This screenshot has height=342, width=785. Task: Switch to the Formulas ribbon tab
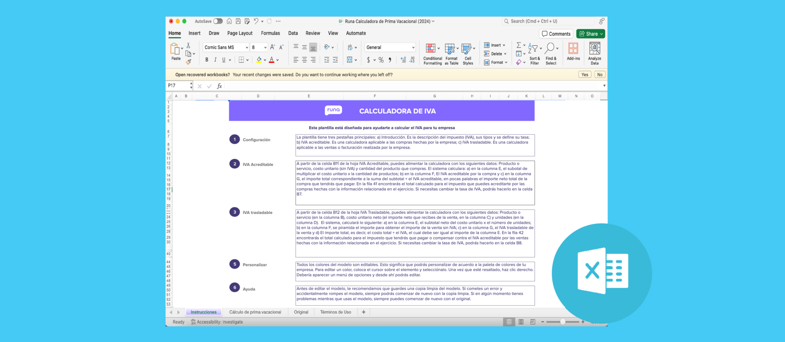pyautogui.click(x=270, y=33)
